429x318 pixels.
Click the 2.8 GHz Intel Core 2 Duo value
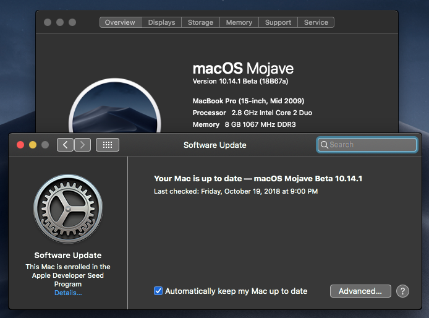coord(272,113)
